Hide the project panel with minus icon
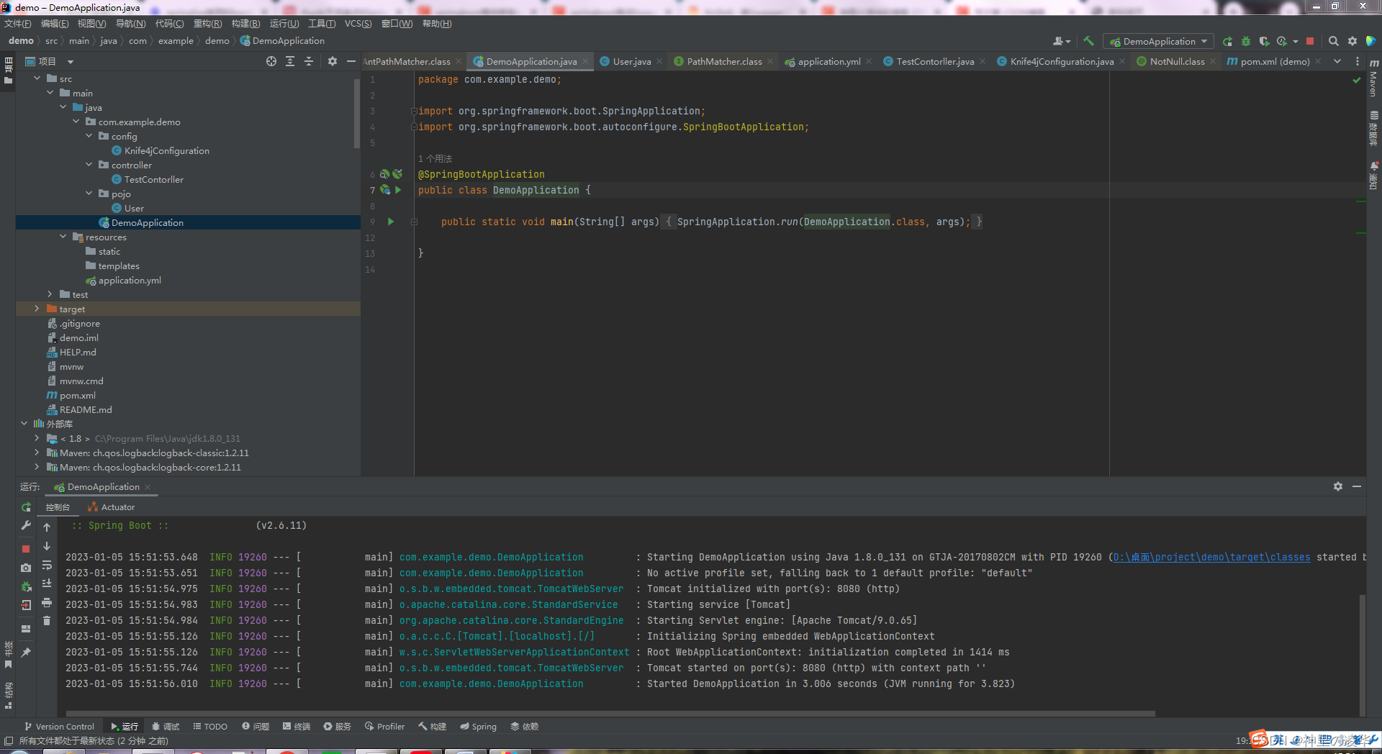Viewport: 1382px width, 754px height. (351, 61)
